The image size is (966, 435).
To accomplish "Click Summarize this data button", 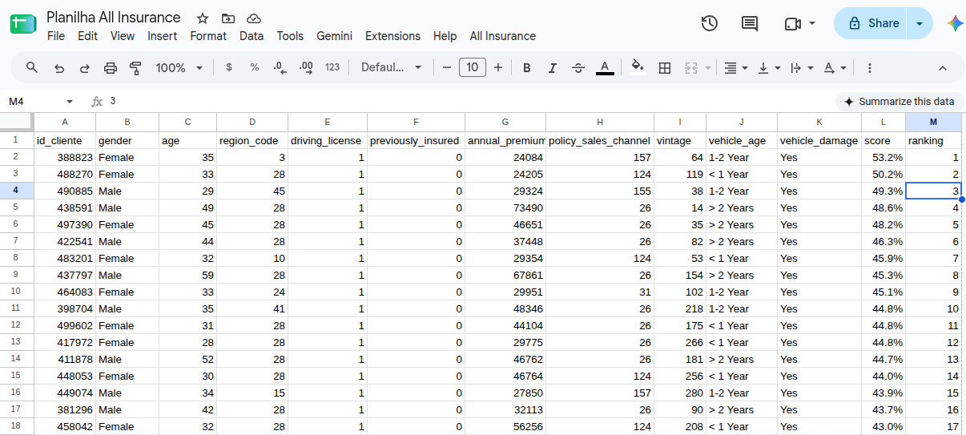I will click(x=899, y=102).
